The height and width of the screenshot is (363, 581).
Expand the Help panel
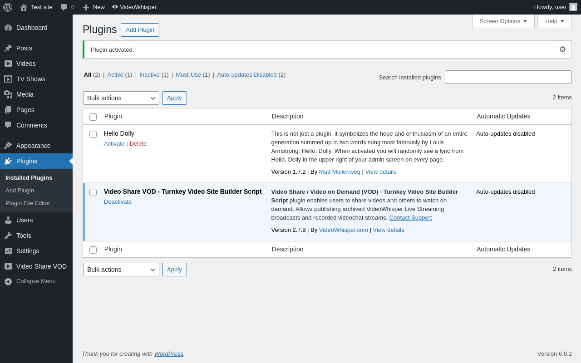(x=555, y=21)
